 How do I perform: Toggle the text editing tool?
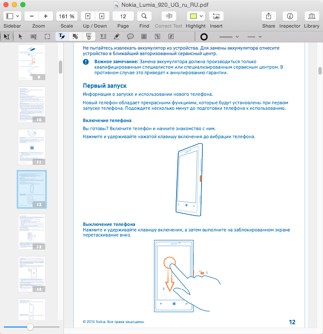coord(62,36)
